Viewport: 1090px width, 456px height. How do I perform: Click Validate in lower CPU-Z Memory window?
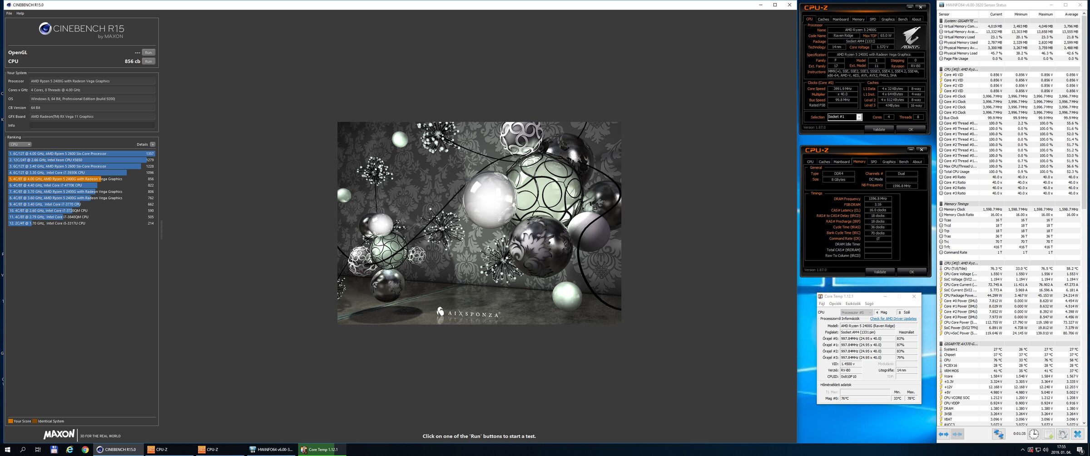pyautogui.click(x=880, y=272)
